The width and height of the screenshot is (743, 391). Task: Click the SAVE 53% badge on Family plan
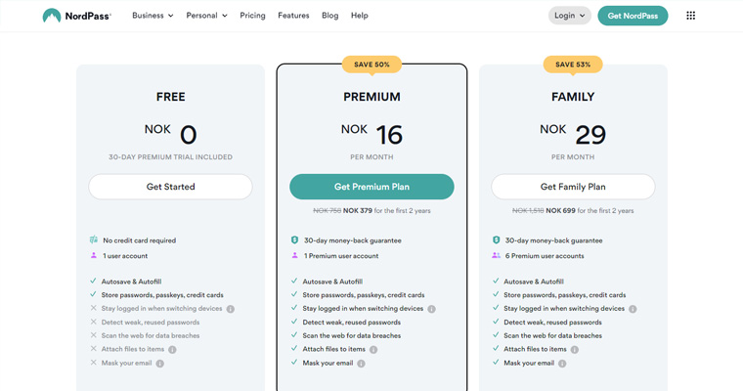point(573,65)
